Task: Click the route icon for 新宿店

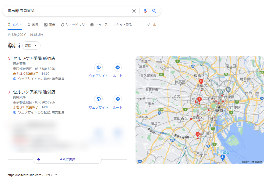Action: (118, 67)
